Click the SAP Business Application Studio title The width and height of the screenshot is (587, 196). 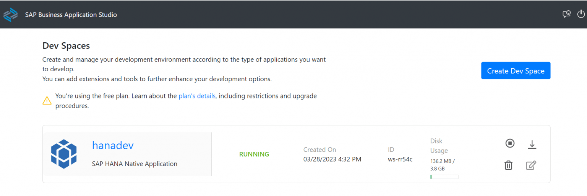pos(71,15)
